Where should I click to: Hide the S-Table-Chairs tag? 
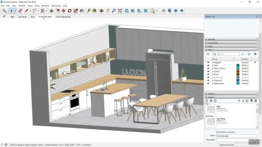208,68
